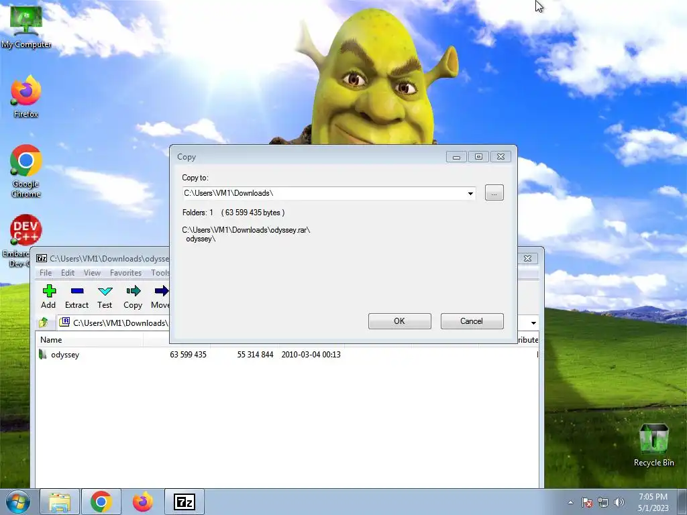This screenshot has width=687, height=515.
Task: Click the 7-Zip taskbar button
Action: click(184, 502)
